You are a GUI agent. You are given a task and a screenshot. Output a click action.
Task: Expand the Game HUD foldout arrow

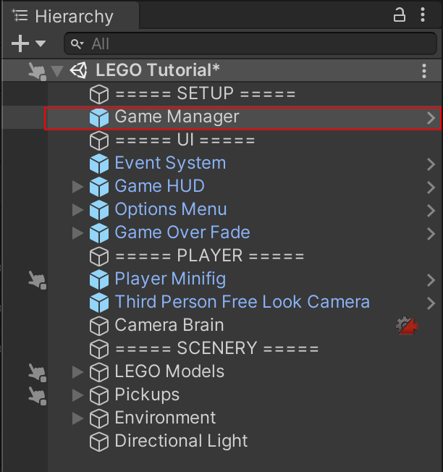[78, 187]
